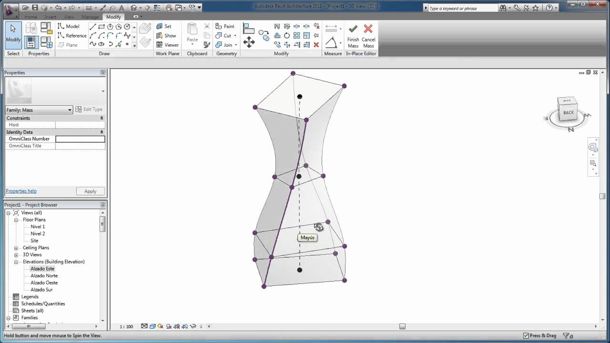Select the Modify ribbon tab
610x343 pixels.
click(x=113, y=17)
